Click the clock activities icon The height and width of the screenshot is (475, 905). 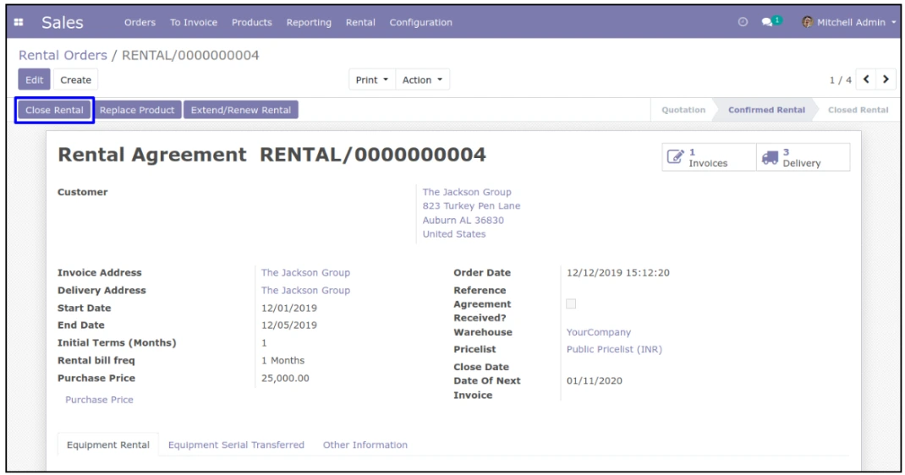pyautogui.click(x=742, y=23)
